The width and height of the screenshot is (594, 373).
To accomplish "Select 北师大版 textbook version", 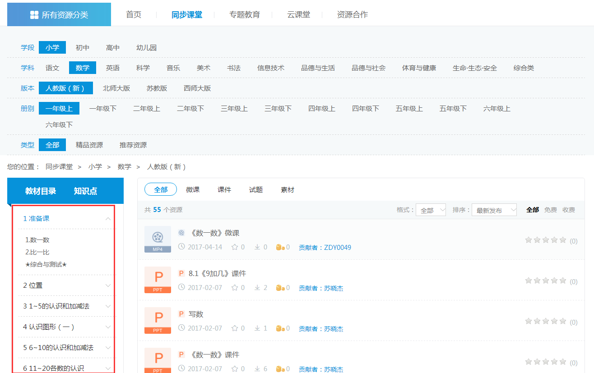I will click(x=116, y=88).
